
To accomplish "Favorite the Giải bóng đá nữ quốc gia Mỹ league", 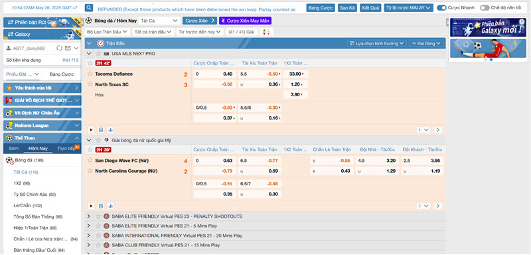I will [98, 140].
